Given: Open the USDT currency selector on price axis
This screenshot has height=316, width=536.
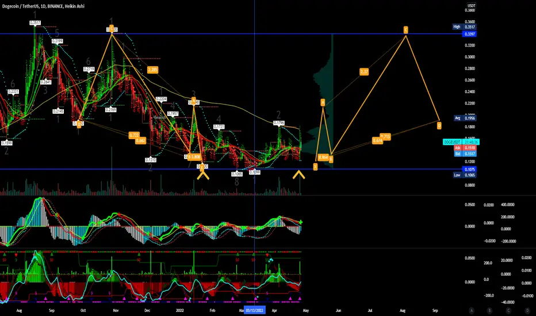Looking at the screenshot, I should click(472, 6).
